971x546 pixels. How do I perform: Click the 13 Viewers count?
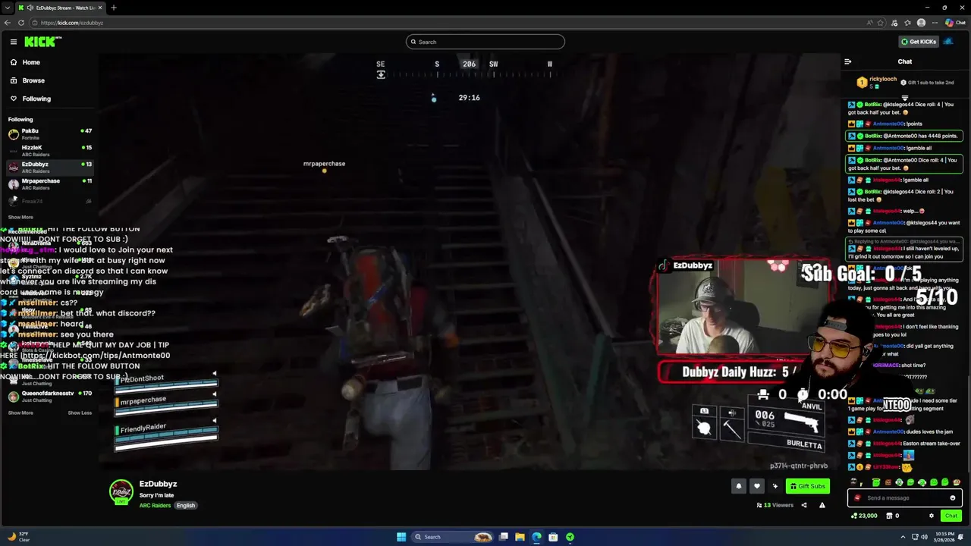775,505
